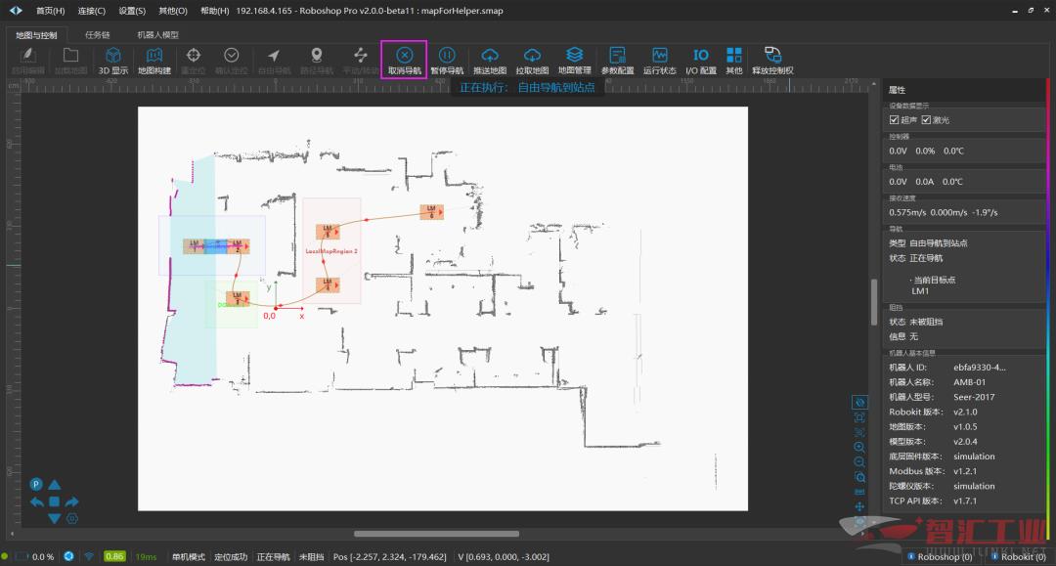Click the move cross-arrows icon on canvas sidebar

859,506
